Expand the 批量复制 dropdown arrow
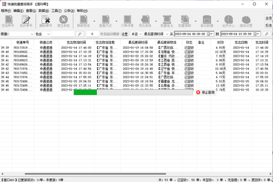The image size is (273, 182). pyautogui.click(x=195, y=21)
